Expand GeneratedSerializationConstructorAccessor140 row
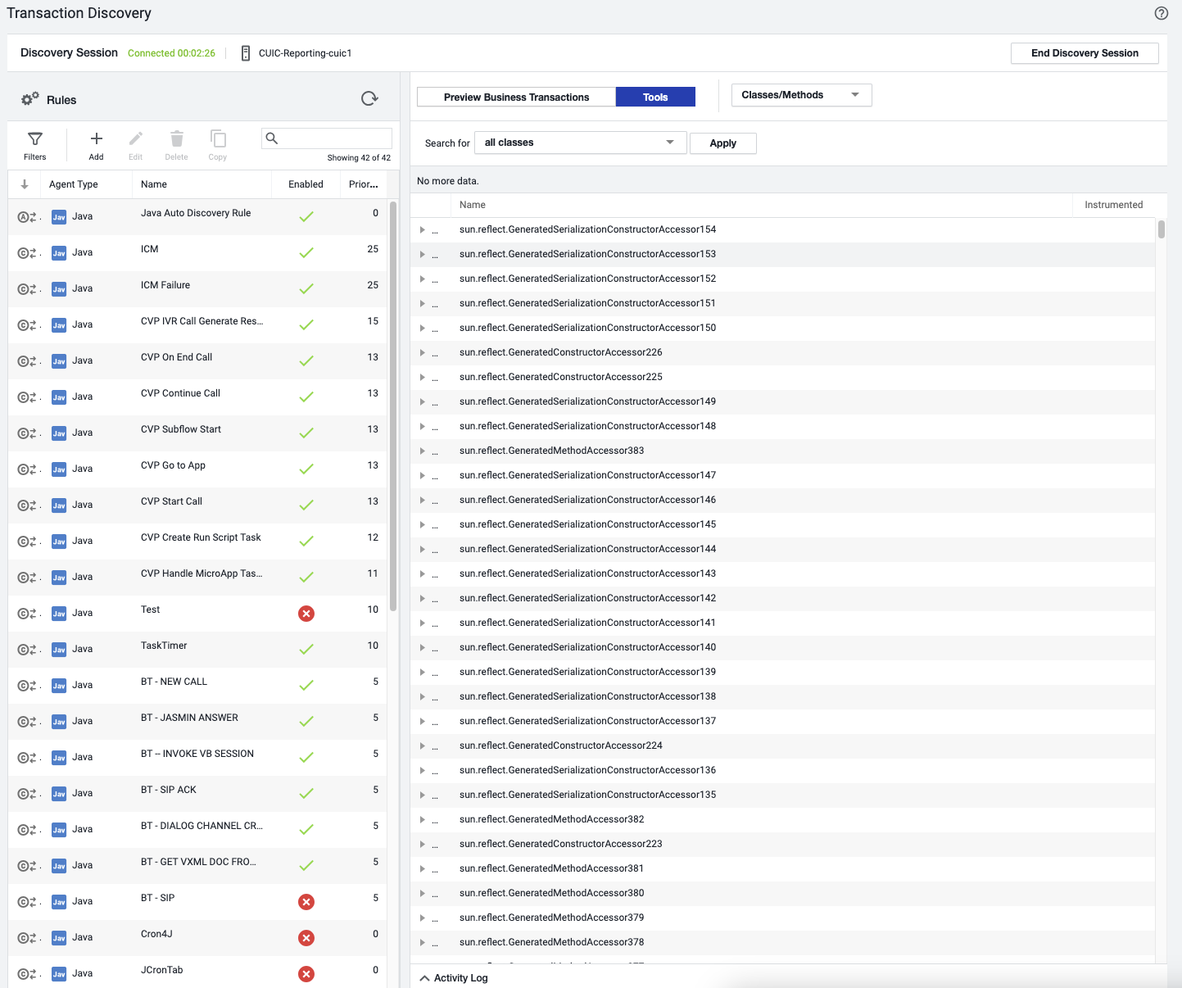The height and width of the screenshot is (988, 1182). (423, 648)
